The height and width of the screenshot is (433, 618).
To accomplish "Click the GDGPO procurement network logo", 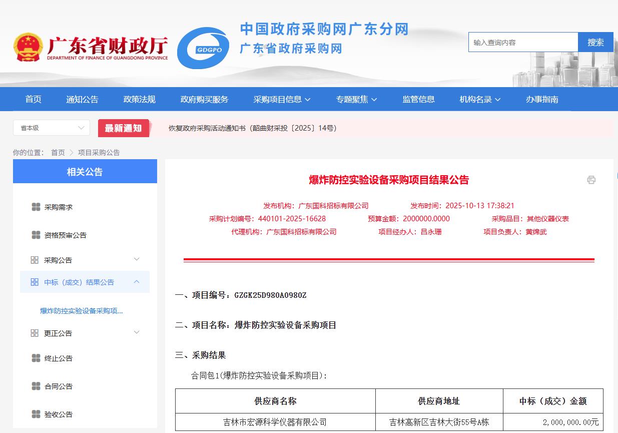I will [x=203, y=48].
